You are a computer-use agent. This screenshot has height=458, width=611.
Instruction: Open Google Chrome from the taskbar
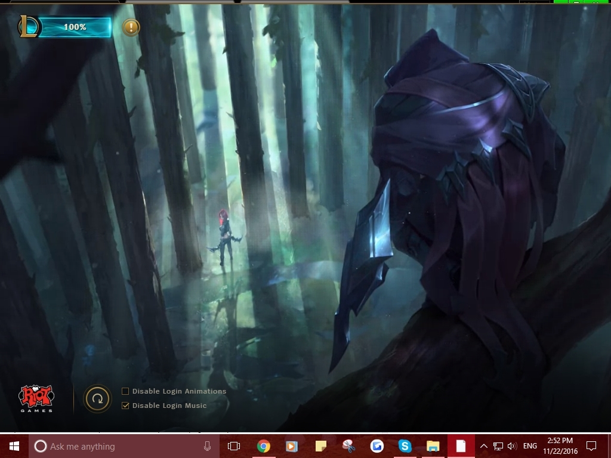pyautogui.click(x=263, y=446)
